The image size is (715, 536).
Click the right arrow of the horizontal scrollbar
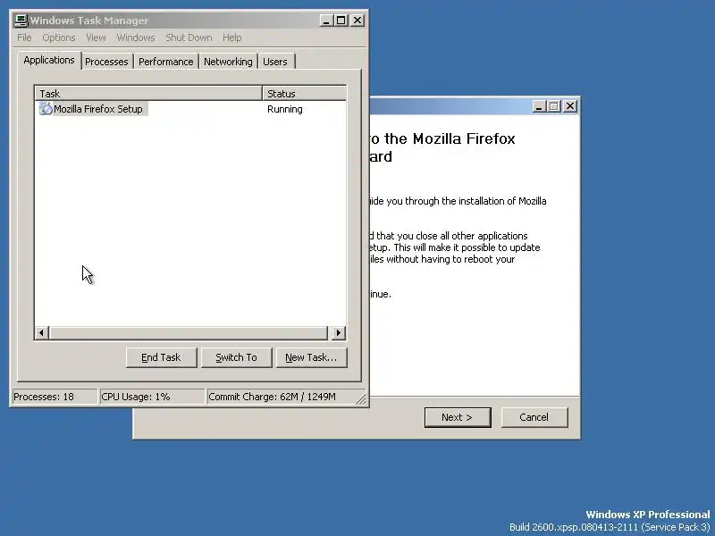338,332
